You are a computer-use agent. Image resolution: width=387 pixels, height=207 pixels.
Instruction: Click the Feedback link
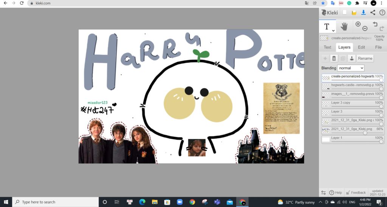click(x=356, y=192)
